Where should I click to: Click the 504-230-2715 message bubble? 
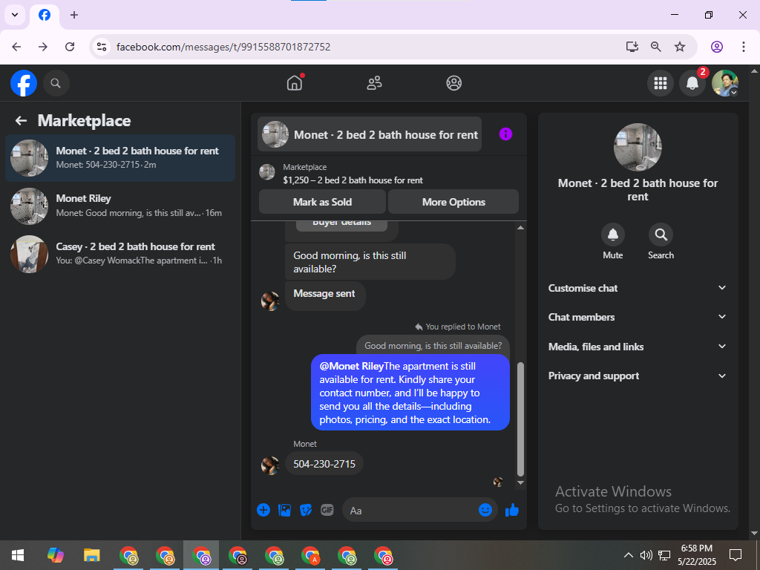coord(324,464)
